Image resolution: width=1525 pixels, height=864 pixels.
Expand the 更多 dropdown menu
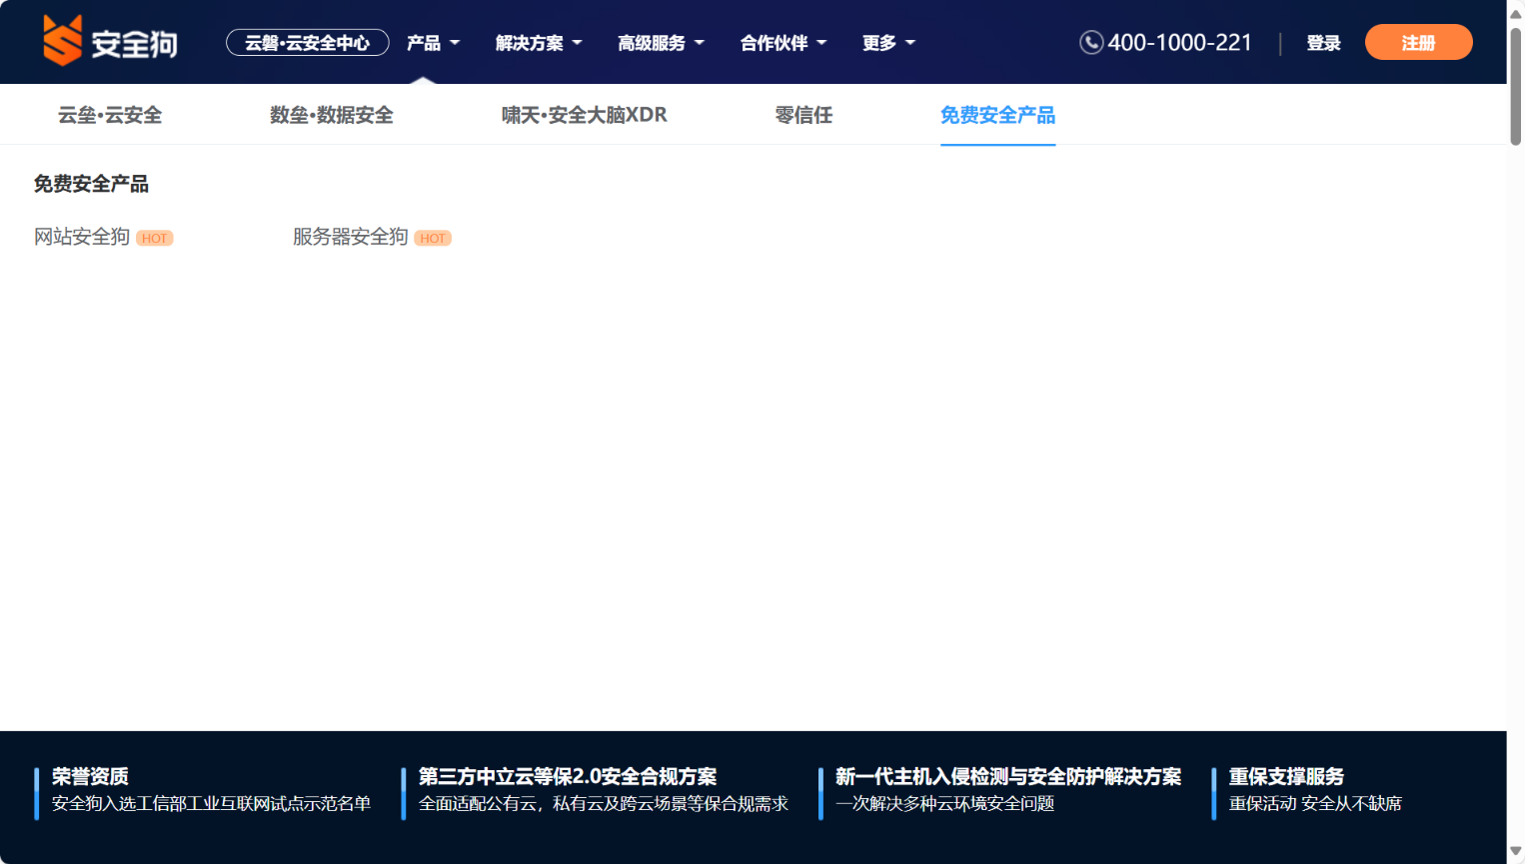coord(888,43)
